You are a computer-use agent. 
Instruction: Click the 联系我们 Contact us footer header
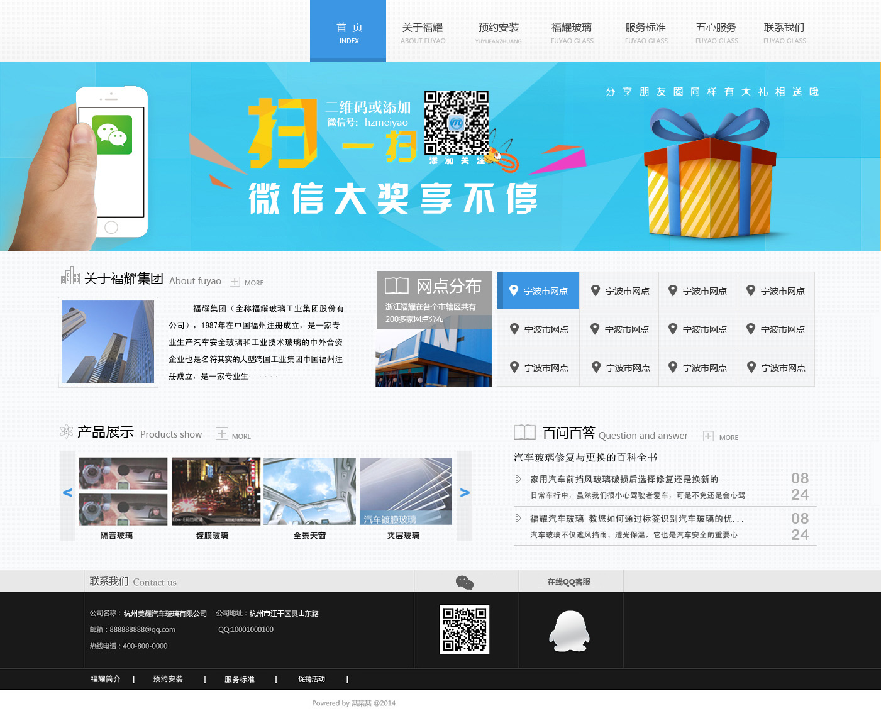click(133, 581)
